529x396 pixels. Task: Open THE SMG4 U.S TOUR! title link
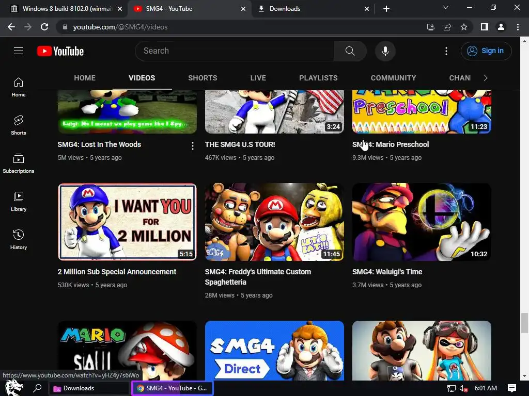point(240,144)
